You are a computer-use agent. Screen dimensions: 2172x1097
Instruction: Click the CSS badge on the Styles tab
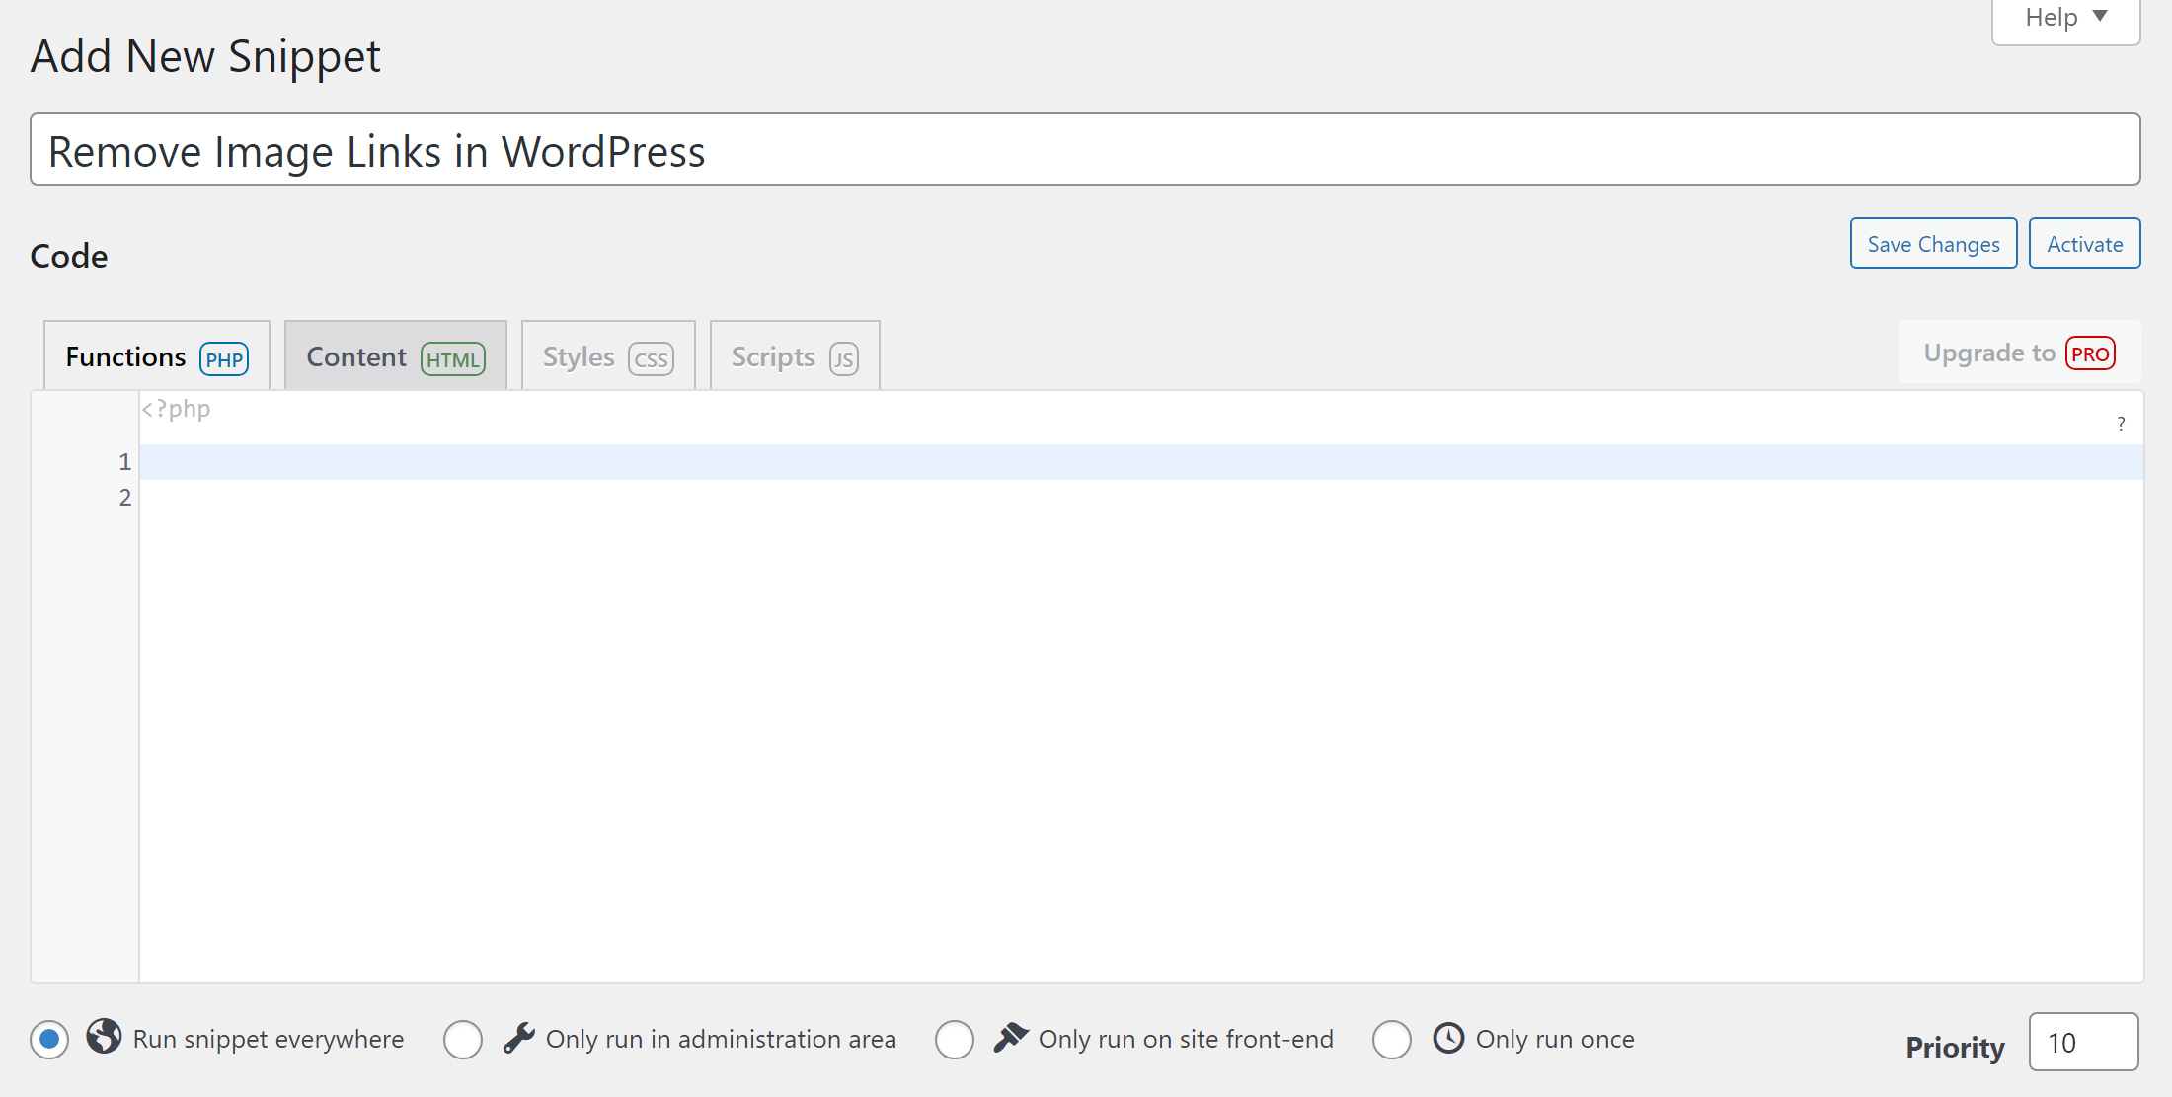click(652, 359)
